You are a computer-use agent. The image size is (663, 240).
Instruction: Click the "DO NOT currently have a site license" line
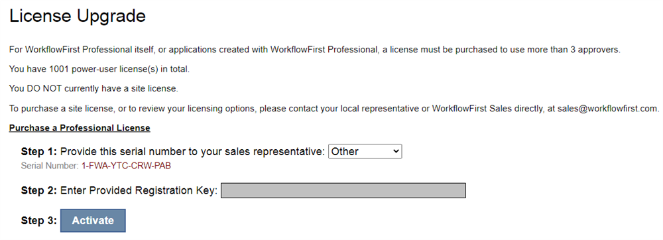point(93,89)
